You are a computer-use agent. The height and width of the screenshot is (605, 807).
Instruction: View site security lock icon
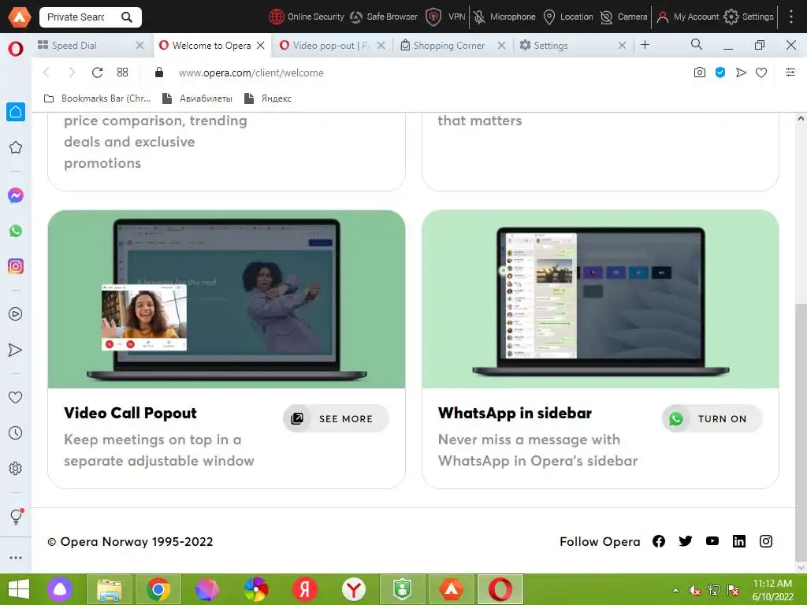[x=159, y=72]
